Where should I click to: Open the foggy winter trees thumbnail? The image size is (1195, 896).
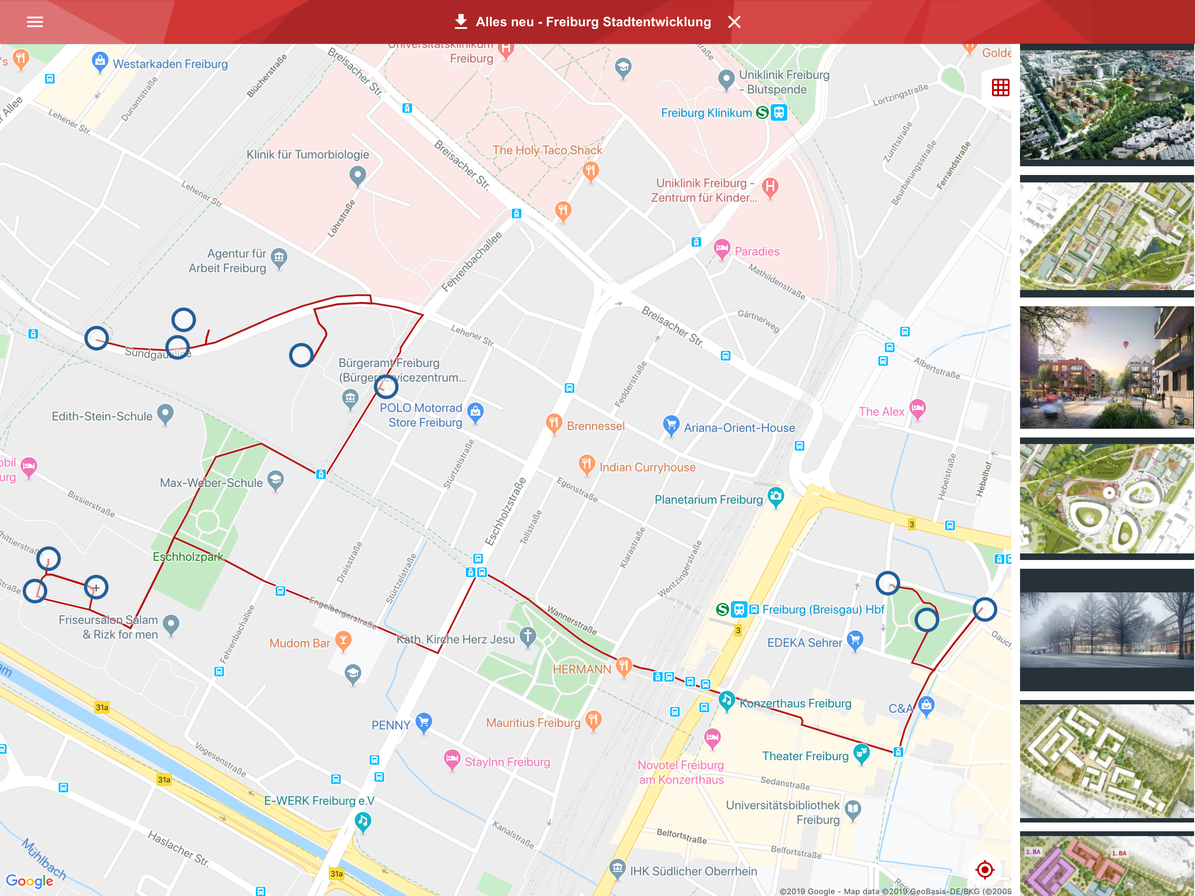click(1106, 630)
